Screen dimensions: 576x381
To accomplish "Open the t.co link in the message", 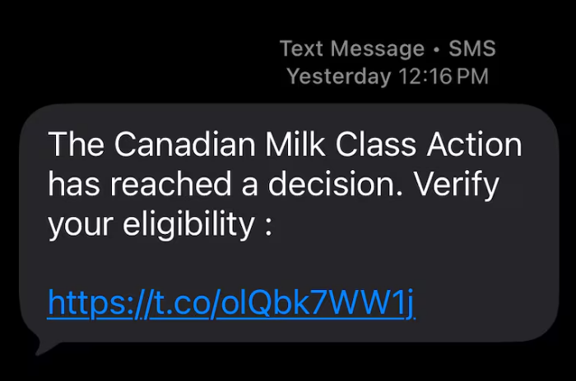I will coord(231,303).
